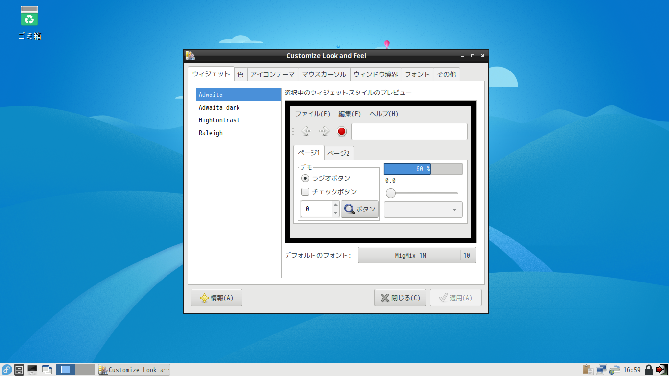669x376 pixels.
Task: Click the デフォルトのフォント label
Action: [x=318, y=255]
